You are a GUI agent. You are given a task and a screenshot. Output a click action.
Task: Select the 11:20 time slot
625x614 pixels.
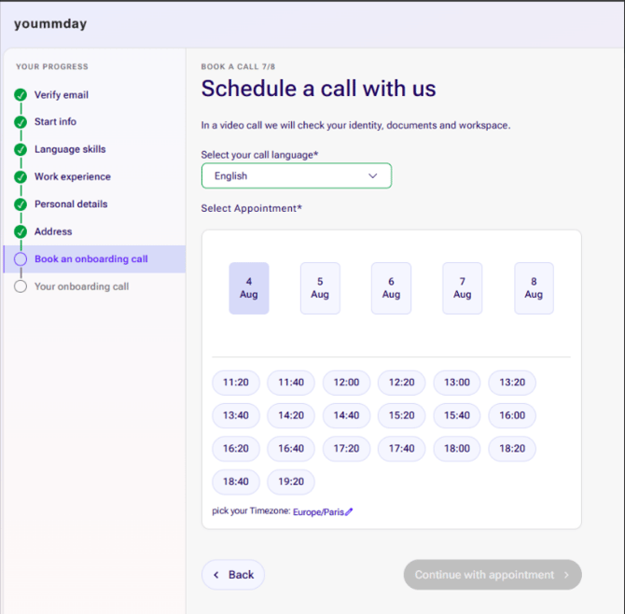coord(236,383)
